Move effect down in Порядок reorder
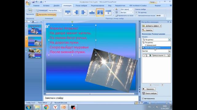 point(162,85)
